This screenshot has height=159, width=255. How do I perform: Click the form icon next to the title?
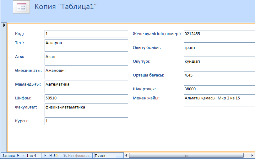pos(21,7)
